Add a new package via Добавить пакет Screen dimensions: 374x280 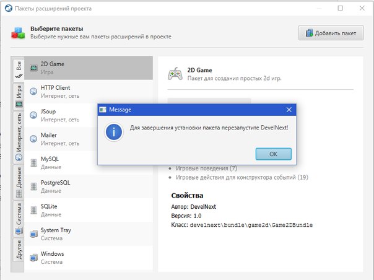tap(331, 33)
